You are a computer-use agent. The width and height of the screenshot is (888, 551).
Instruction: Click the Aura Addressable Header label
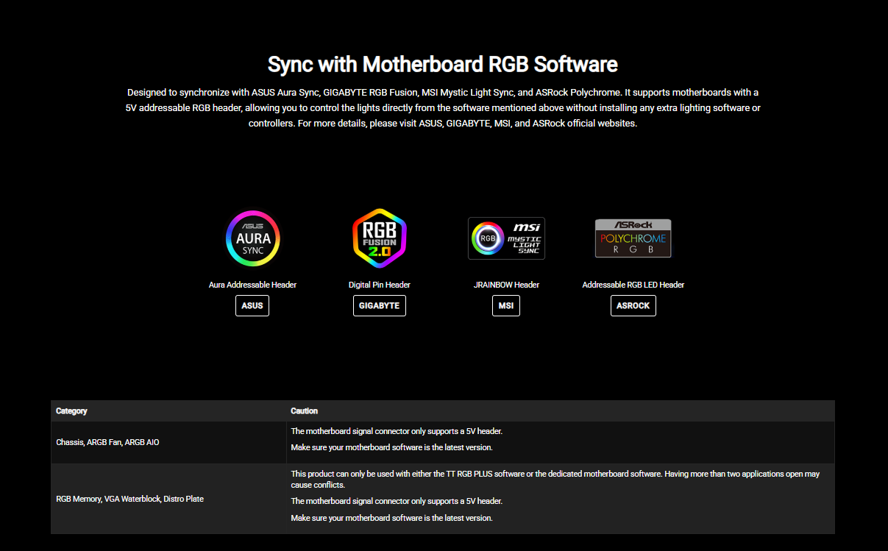click(252, 285)
